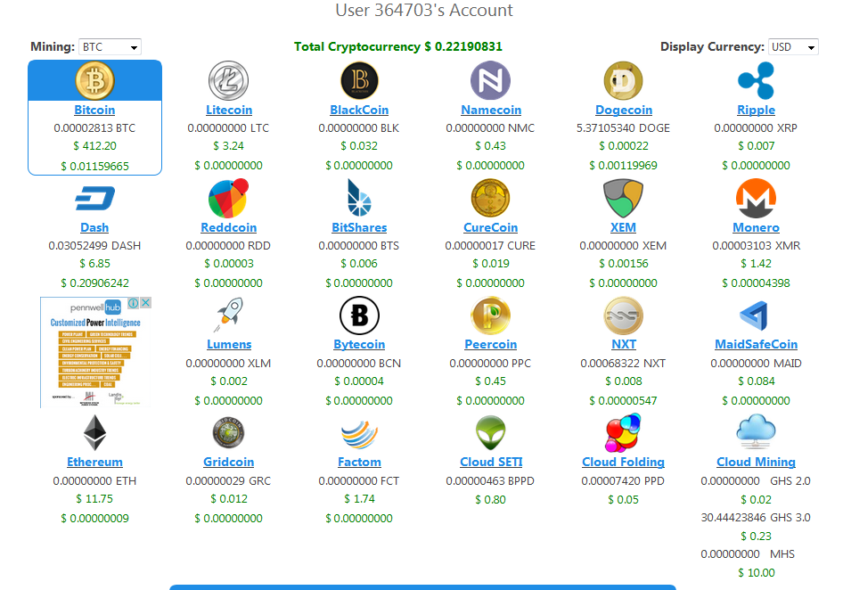Viewport: 843px width, 590px height.
Task: Click the Litecoin coin icon
Action: 228,81
